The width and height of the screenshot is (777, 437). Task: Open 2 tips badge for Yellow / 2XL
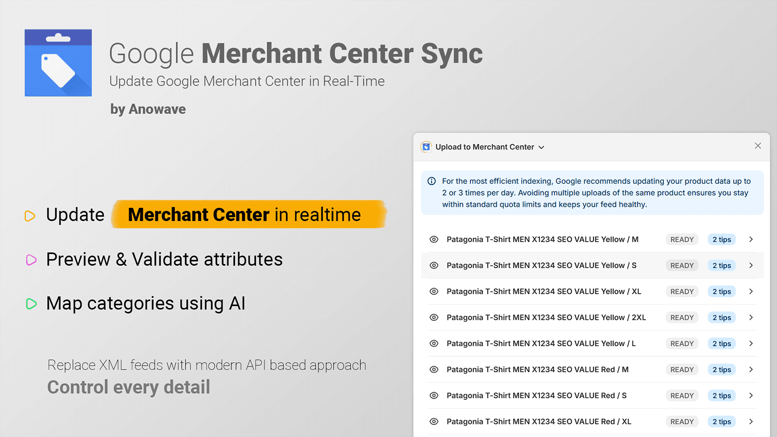(x=722, y=318)
